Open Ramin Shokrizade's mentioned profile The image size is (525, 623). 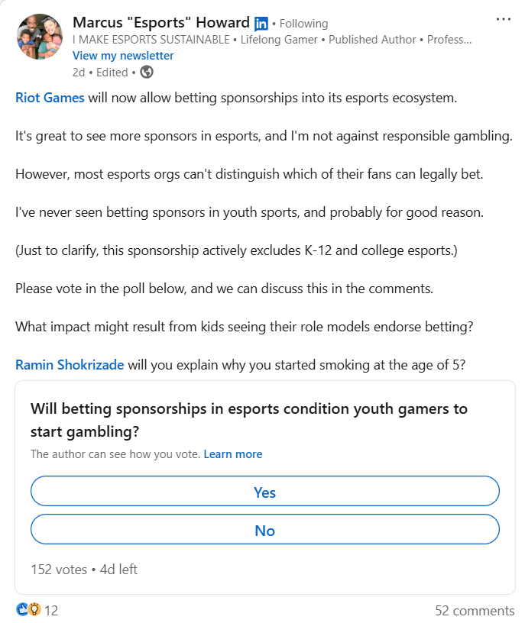coord(70,365)
